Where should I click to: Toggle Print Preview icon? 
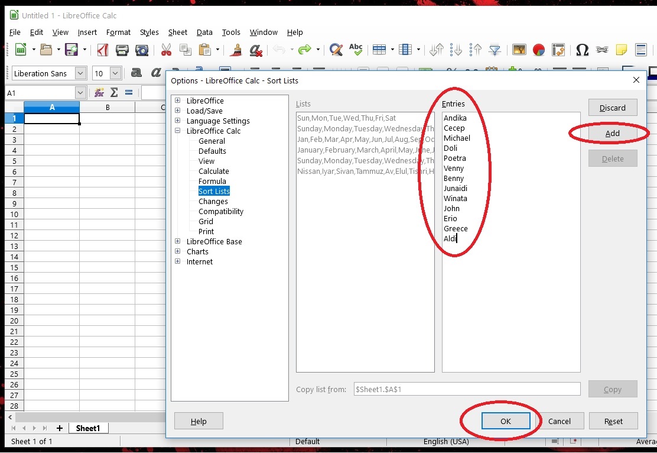pos(142,50)
